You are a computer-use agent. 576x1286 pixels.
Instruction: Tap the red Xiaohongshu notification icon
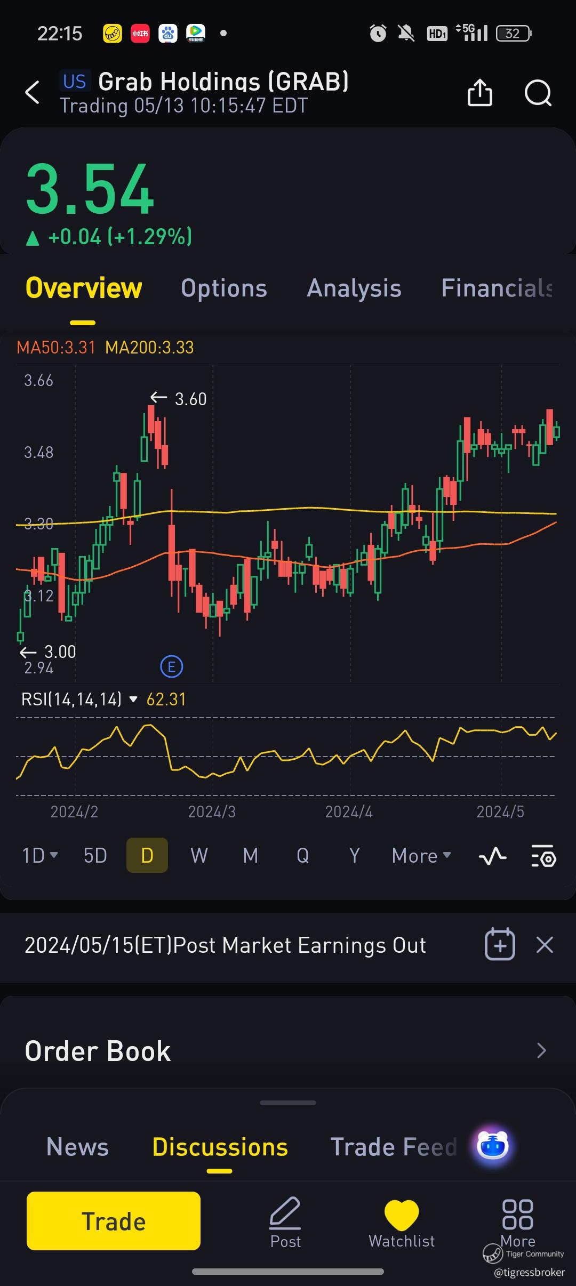coord(140,34)
